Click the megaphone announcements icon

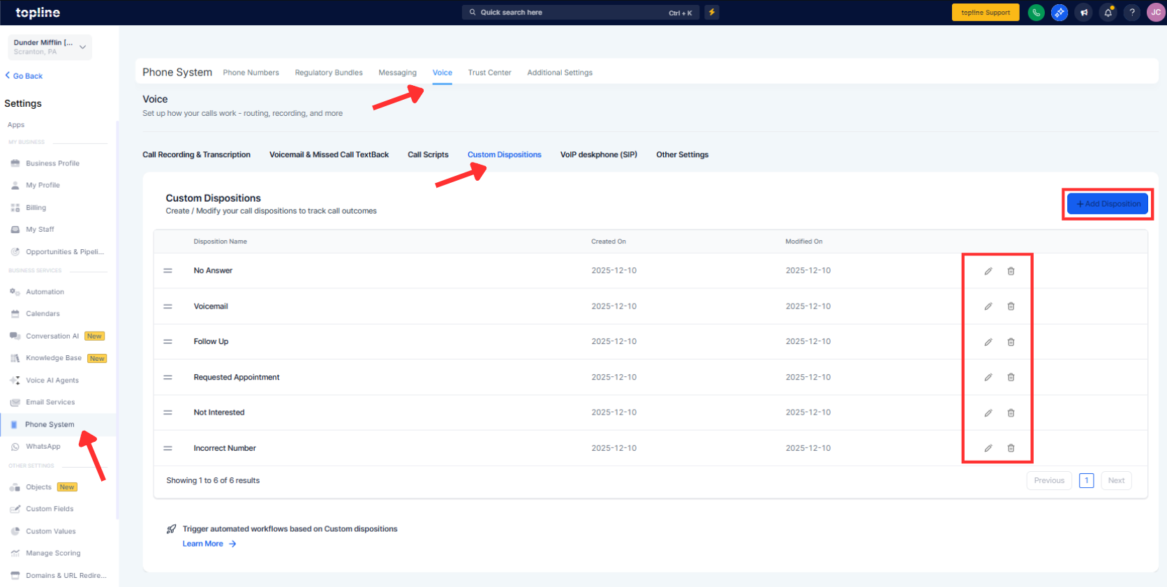pyautogui.click(x=1084, y=13)
